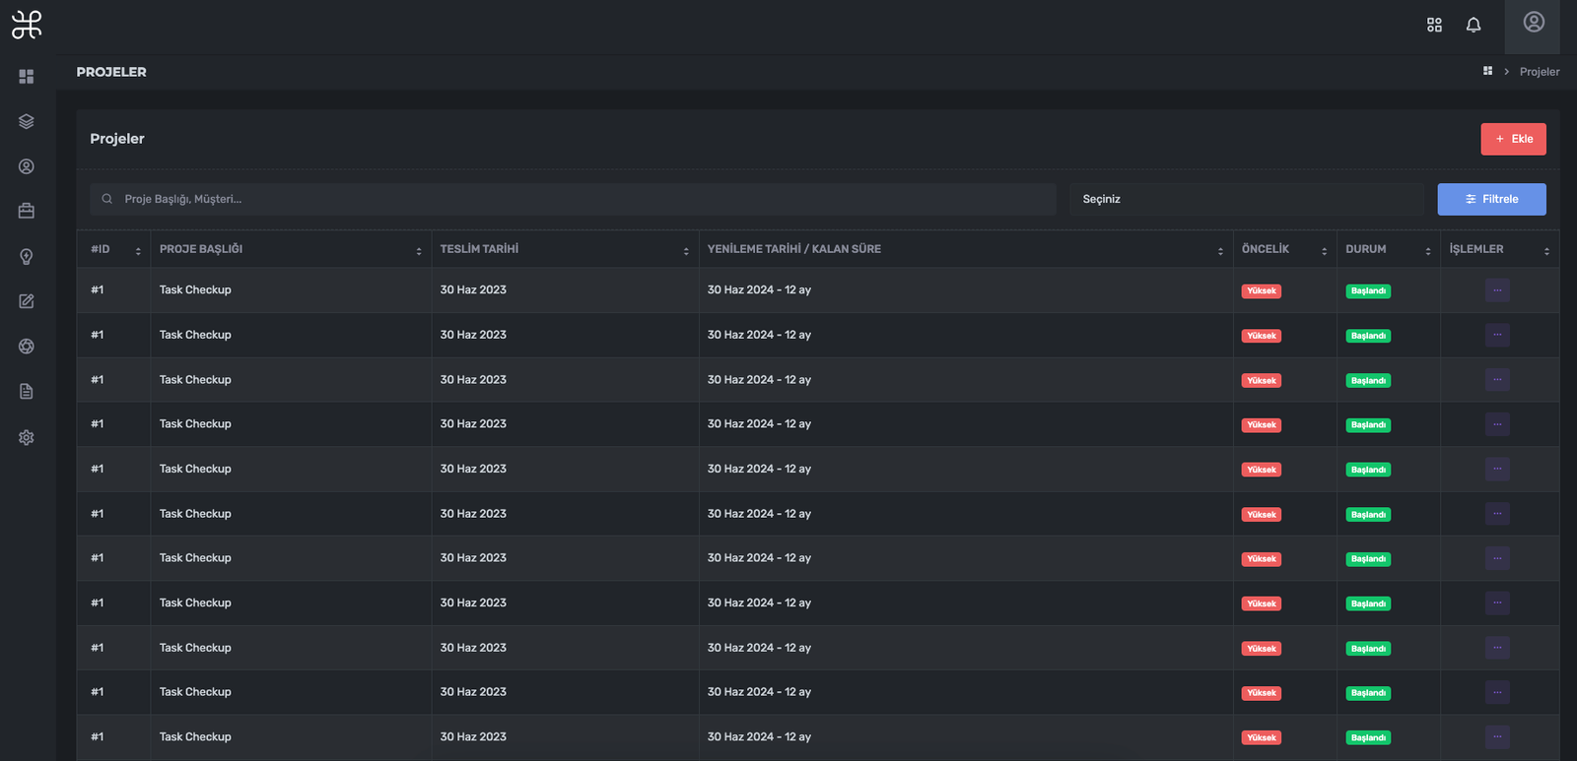This screenshot has width=1577, height=761.
Task: Click Task Checkup in the first row
Action: pos(195,290)
